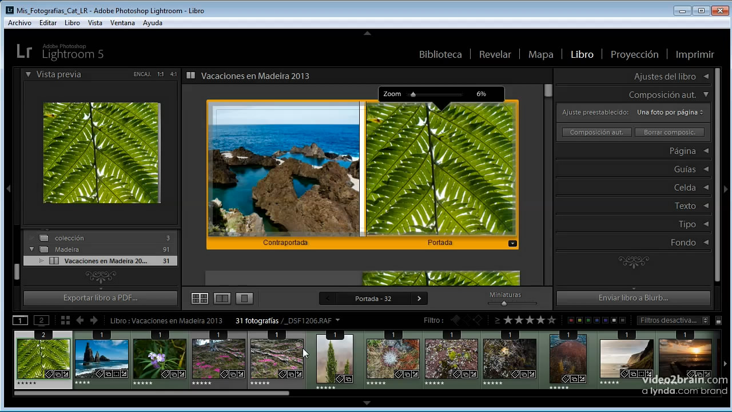Expand Tipo panel
The image size is (732, 412).
click(706, 224)
